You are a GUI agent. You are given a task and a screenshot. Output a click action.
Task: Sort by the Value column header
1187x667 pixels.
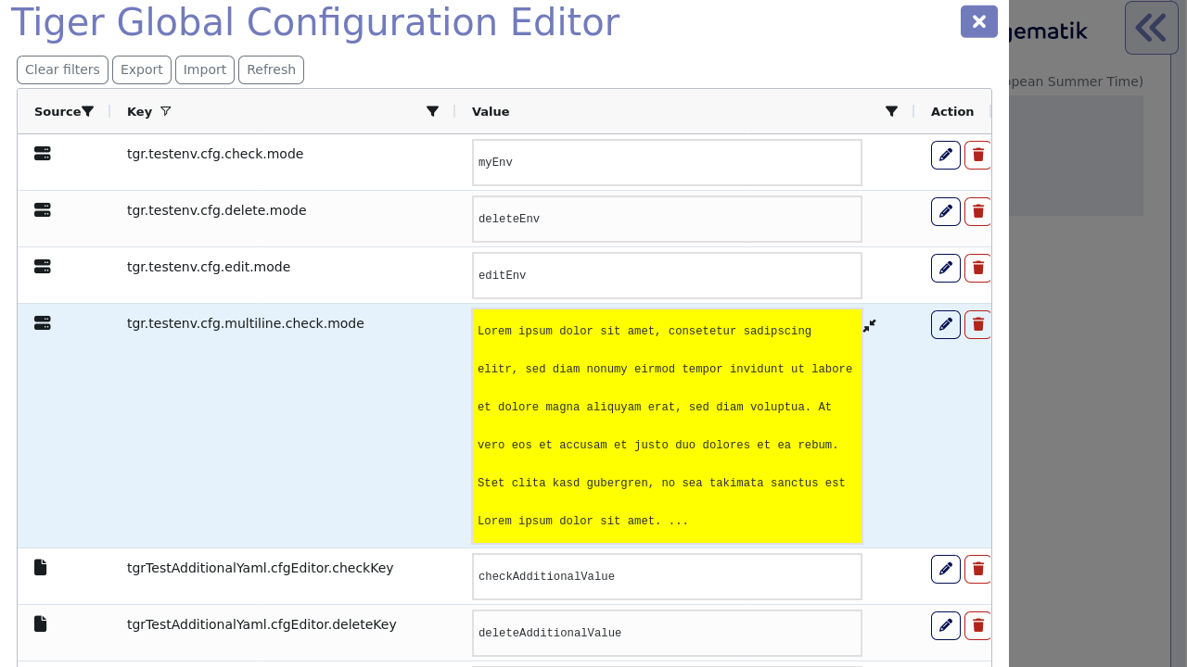[x=491, y=111]
